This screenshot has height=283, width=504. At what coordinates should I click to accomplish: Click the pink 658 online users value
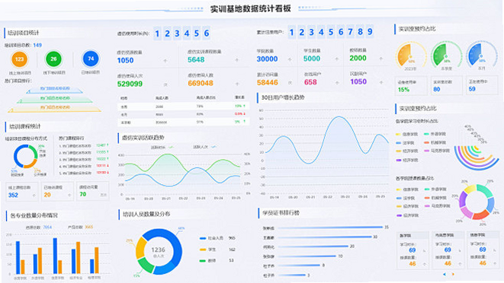[310, 82]
